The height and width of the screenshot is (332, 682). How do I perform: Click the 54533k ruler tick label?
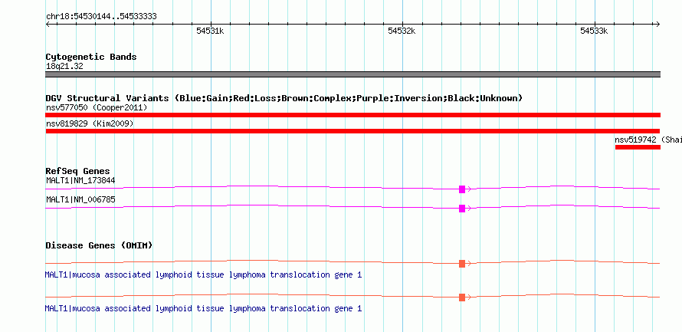coord(594,31)
